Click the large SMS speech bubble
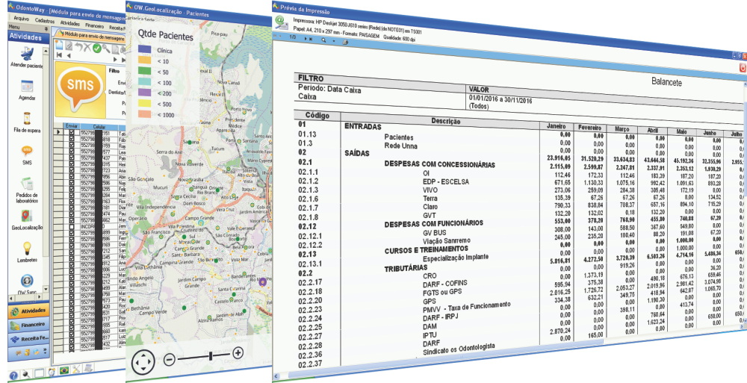The width and height of the screenshot is (747, 383). pos(80,87)
